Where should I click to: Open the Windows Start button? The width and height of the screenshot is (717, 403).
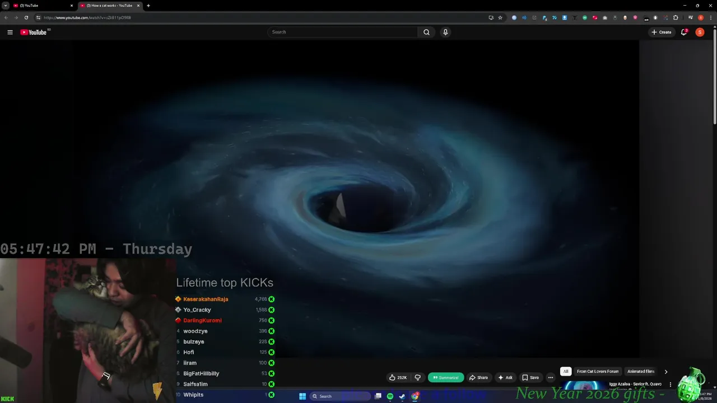[x=302, y=396]
